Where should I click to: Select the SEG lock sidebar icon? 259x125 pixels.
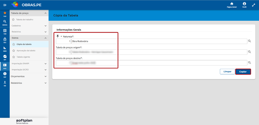click(x=5, y=40)
